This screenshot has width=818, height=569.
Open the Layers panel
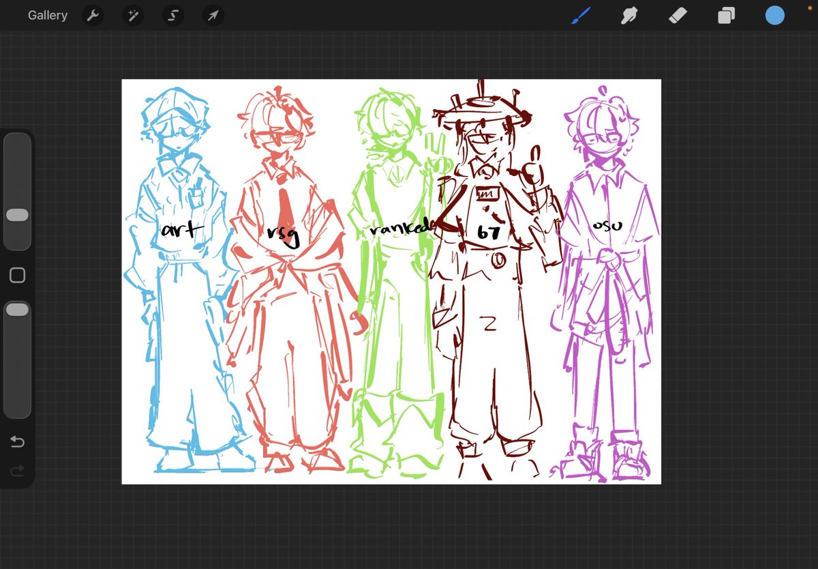(727, 15)
